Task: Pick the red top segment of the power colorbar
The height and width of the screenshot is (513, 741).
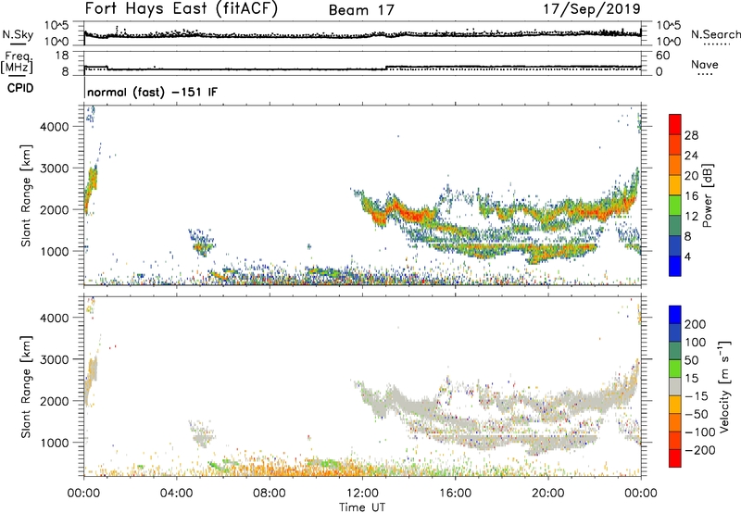Action: coord(675,124)
